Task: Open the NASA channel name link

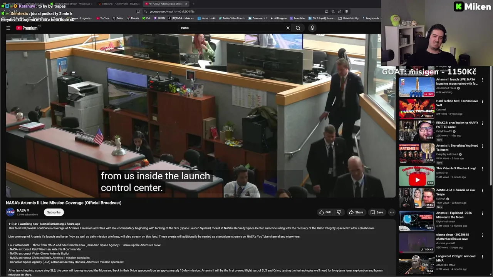Action: (22, 210)
